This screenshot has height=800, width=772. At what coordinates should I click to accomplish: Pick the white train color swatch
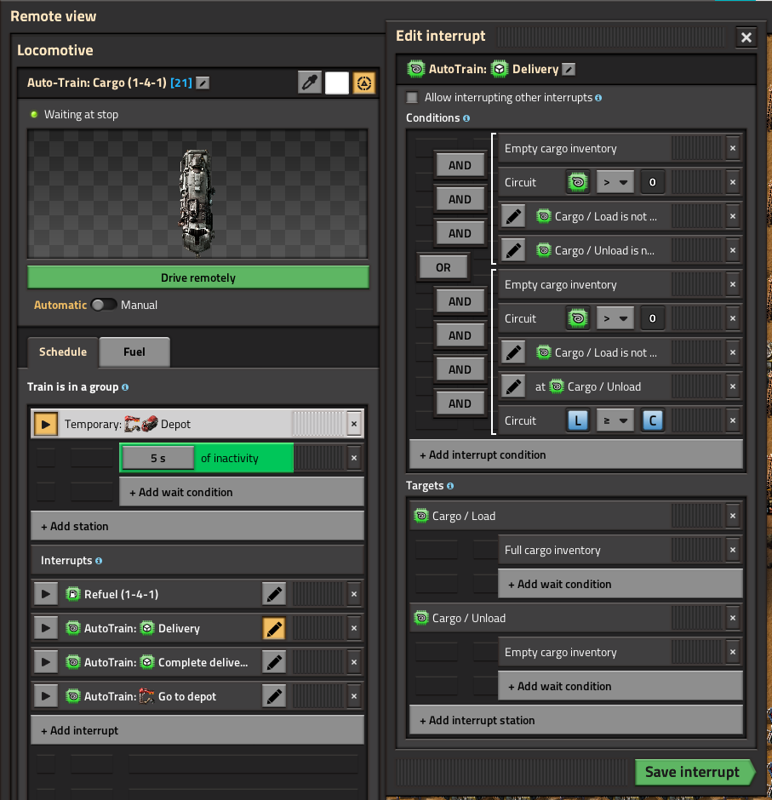(337, 83)
